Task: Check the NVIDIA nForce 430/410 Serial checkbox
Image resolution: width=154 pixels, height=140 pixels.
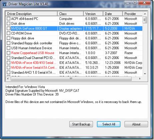Action: (x=8, y=63)
